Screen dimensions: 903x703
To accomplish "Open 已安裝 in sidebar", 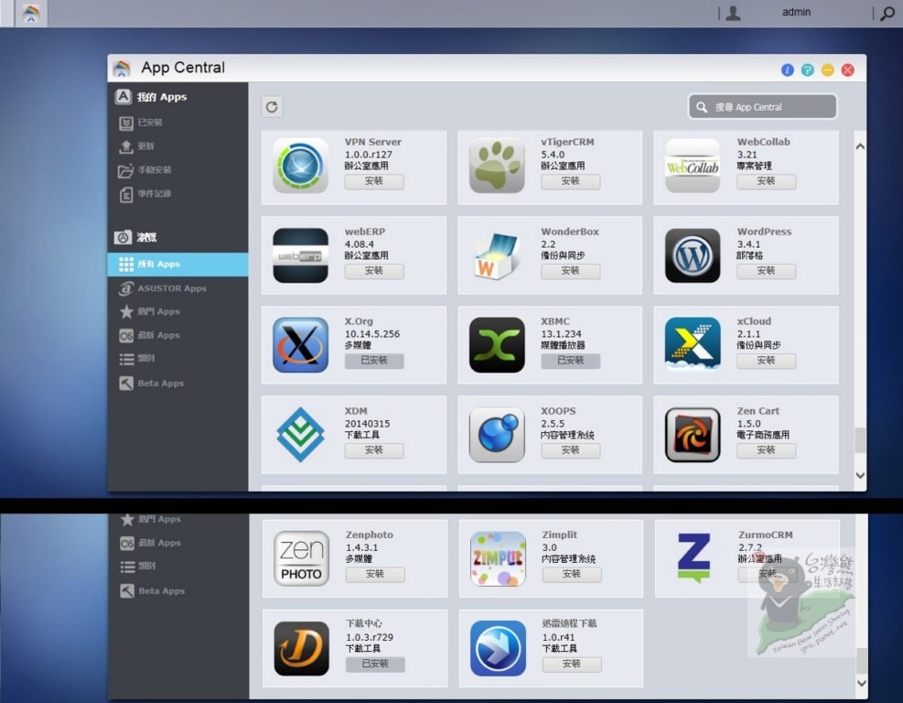I will [x=177, y=122].
